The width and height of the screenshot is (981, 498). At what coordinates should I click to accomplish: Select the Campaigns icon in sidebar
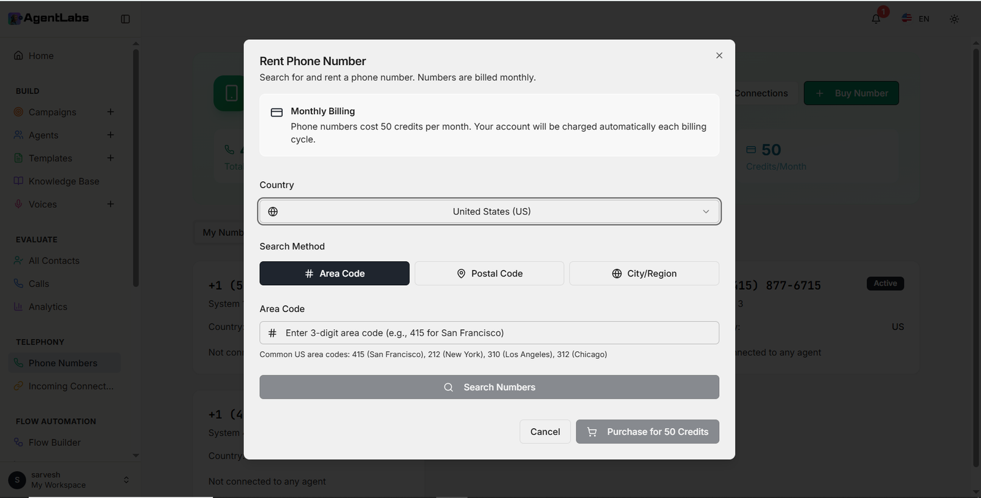(x=18, y=112)
